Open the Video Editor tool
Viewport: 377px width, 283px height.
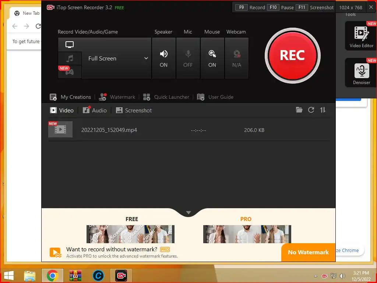[361, 36]
